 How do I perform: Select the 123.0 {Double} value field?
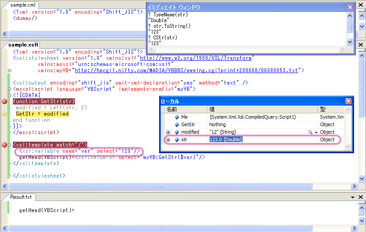tap(226, 139)
